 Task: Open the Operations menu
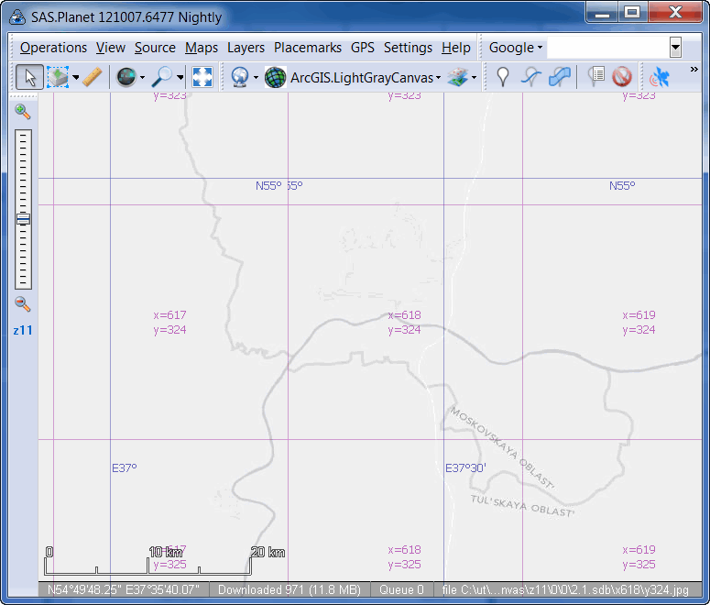pyautogui.click(x=53, y=48)
